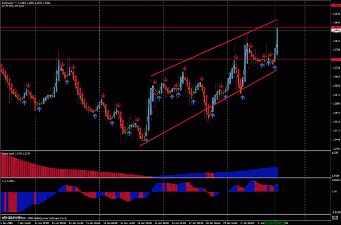The height and width of the screenshot is (225, 341).
Task: Click the 1.5510 price axis label
Action: pos(336,122)
